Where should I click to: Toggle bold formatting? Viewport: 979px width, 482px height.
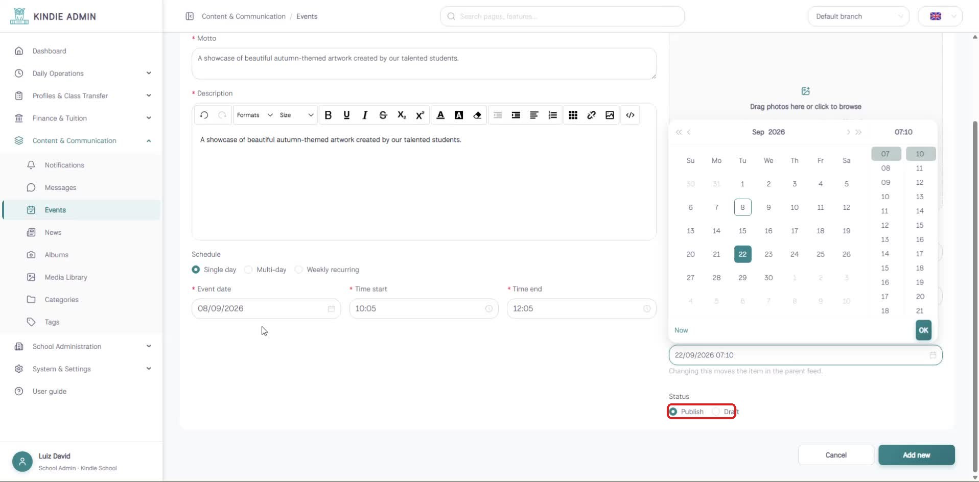coord(328,115)
